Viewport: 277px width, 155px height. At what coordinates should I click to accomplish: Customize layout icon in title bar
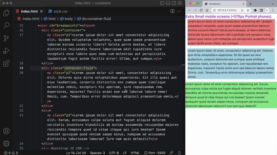coord(180,3)
